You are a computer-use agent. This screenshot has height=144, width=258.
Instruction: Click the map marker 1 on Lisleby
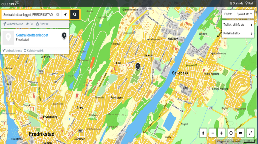click(x=138, y=67)
